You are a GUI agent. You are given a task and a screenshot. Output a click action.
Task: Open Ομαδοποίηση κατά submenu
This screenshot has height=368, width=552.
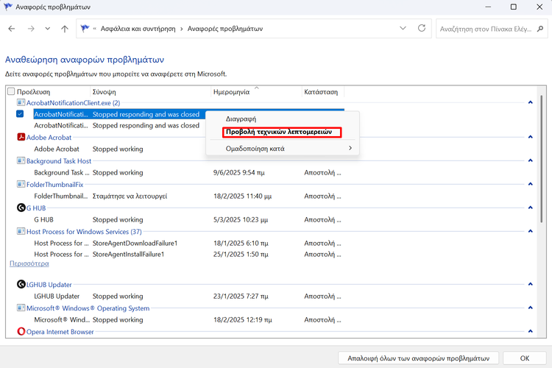coord(283,148)
